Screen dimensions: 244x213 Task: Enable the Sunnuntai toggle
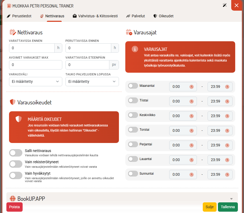(x=133, y=174)
